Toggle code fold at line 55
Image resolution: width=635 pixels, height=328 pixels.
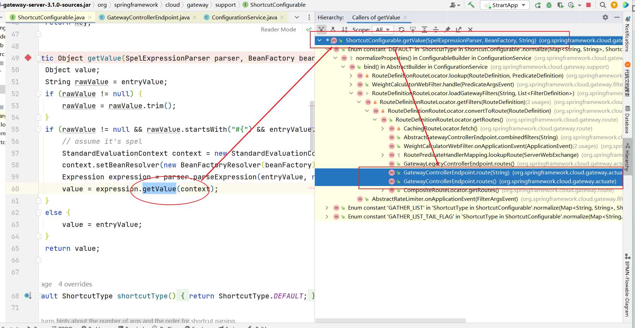[x=39, y=129]
